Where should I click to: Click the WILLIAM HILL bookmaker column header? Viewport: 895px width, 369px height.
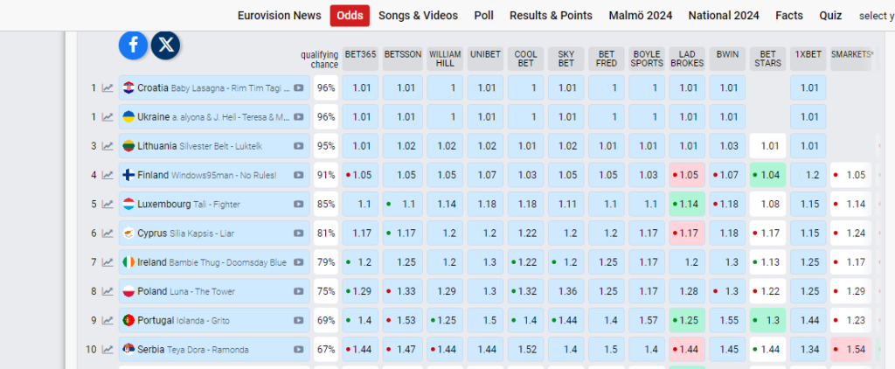click(444, 59)
